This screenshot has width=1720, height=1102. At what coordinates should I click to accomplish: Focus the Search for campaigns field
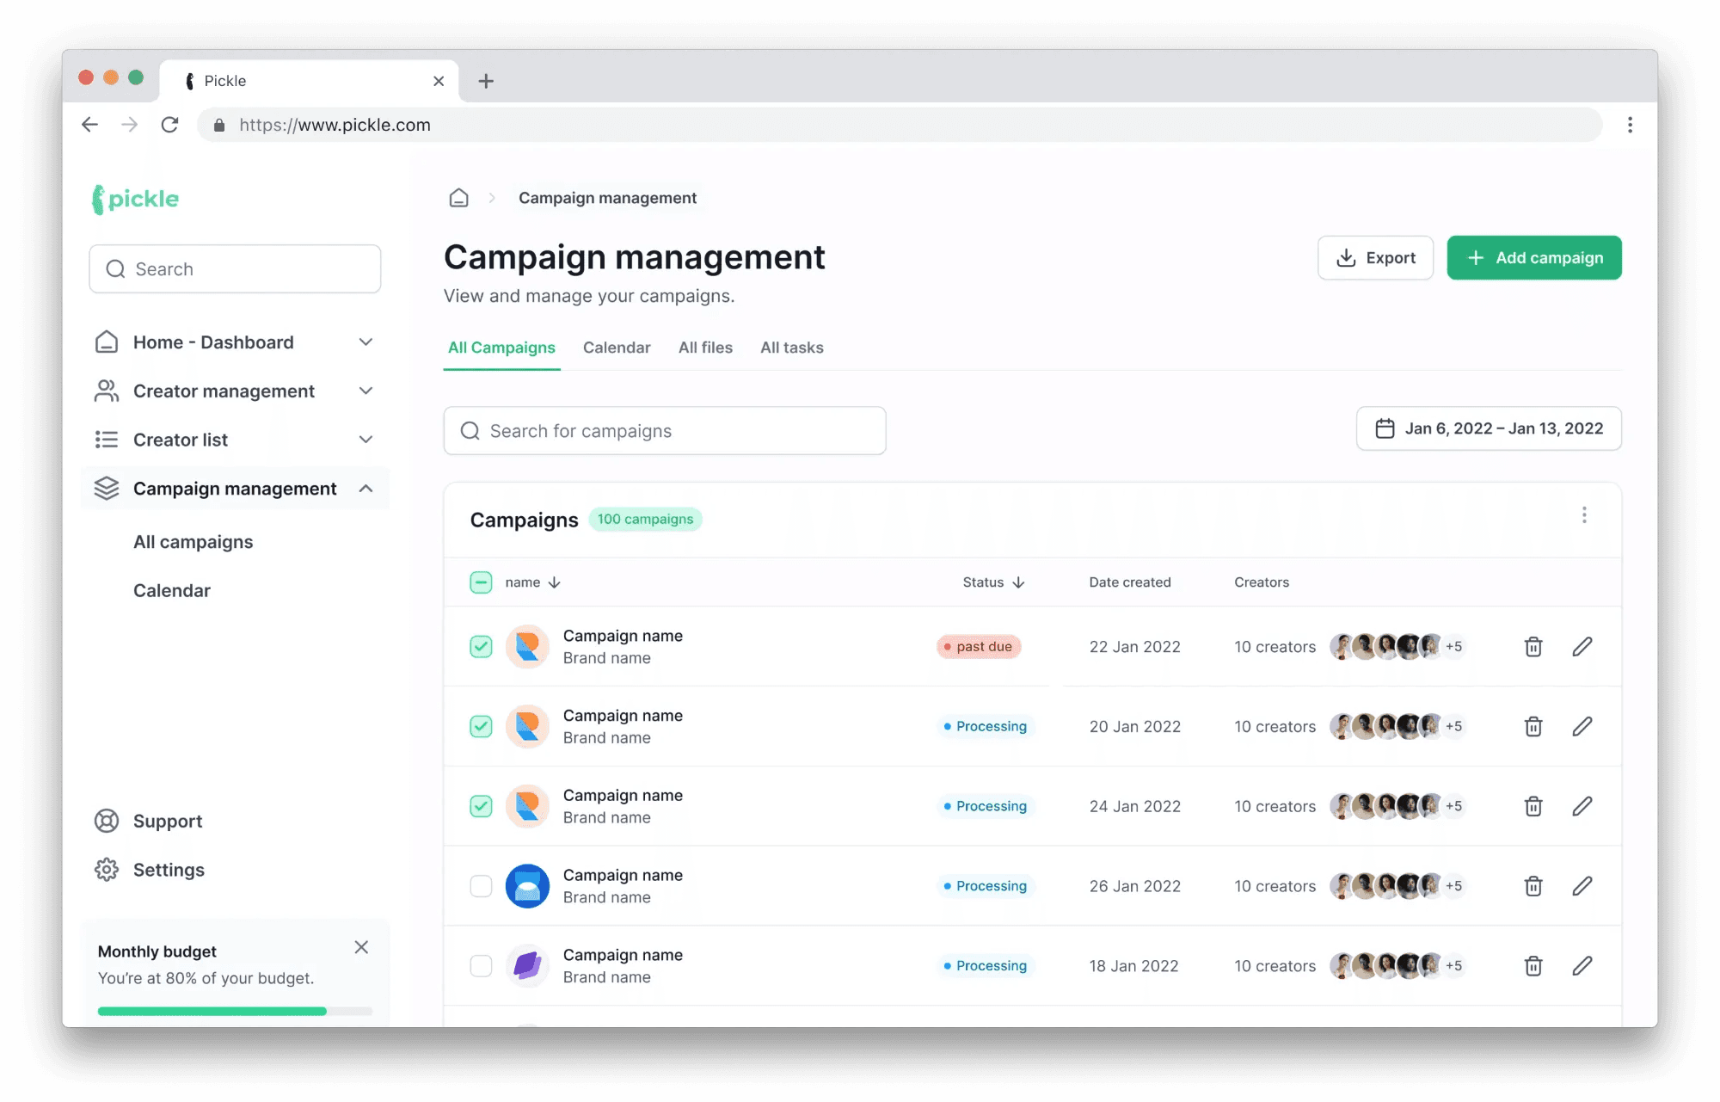tap(665, 431)
